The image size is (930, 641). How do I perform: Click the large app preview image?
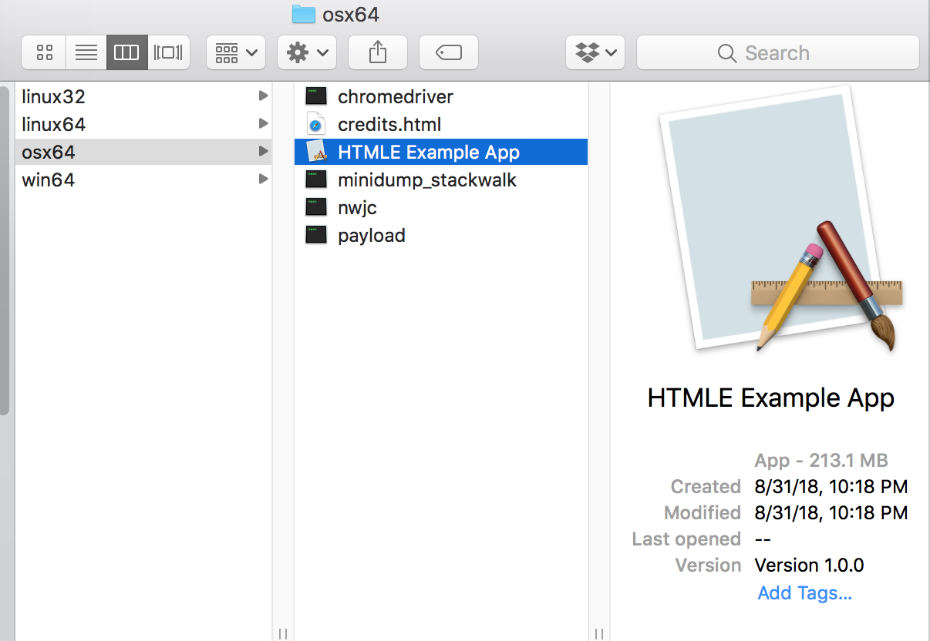(x=779, y=220)
